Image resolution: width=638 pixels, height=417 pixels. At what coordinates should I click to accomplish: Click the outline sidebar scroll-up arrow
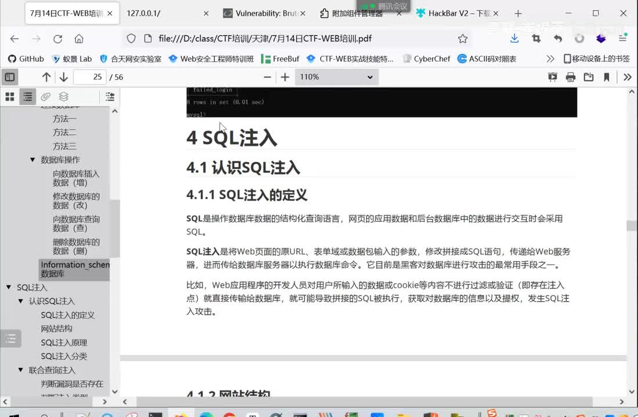pos(115,111)
